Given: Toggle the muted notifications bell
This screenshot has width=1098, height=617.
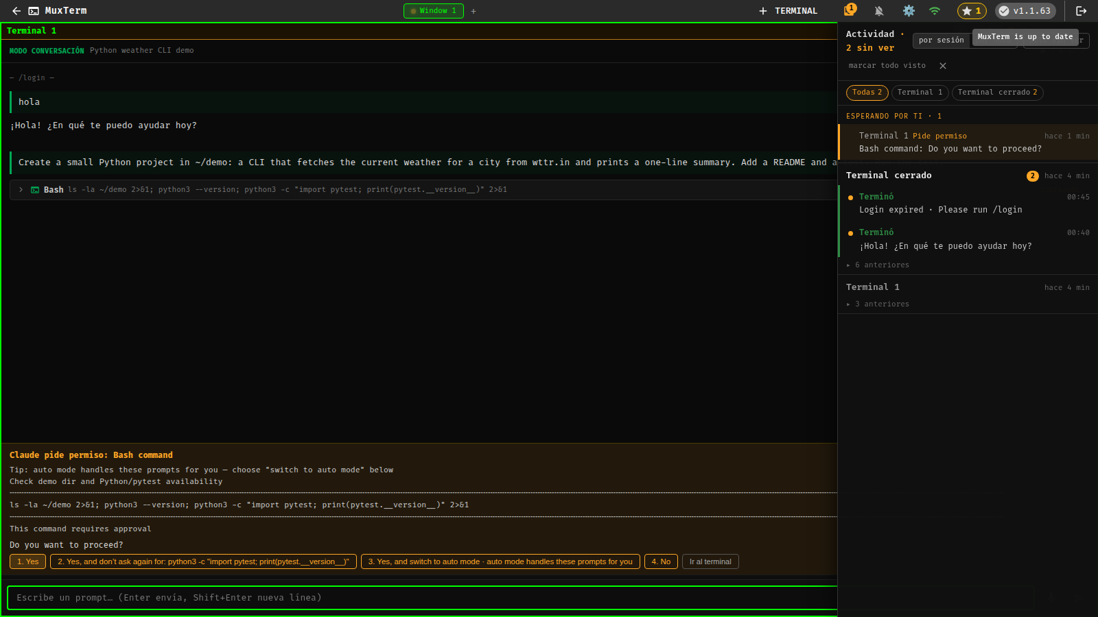Looking at the screenshot, I should click(879, 11).
